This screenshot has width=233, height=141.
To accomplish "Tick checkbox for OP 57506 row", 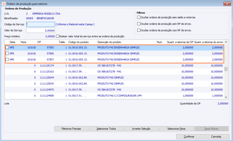I will (7, 53).
